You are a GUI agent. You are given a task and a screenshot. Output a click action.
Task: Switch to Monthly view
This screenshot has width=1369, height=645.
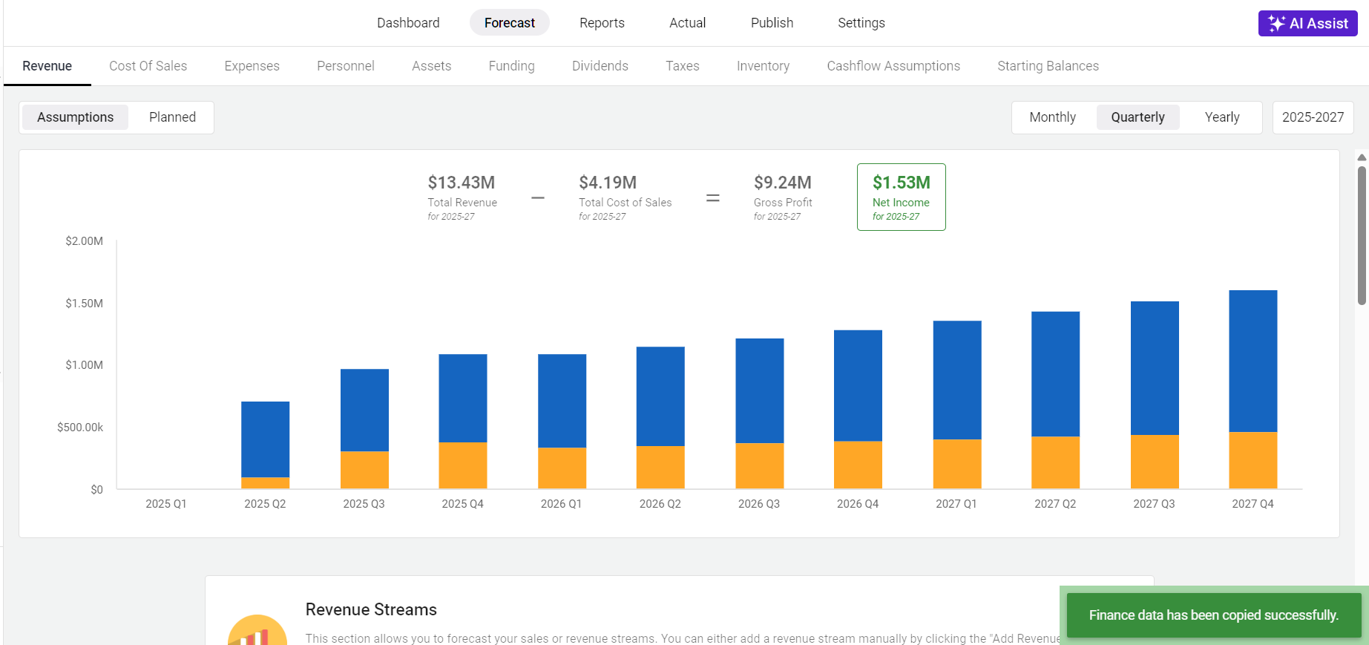pyautogui.click(x=1052, y=117)
